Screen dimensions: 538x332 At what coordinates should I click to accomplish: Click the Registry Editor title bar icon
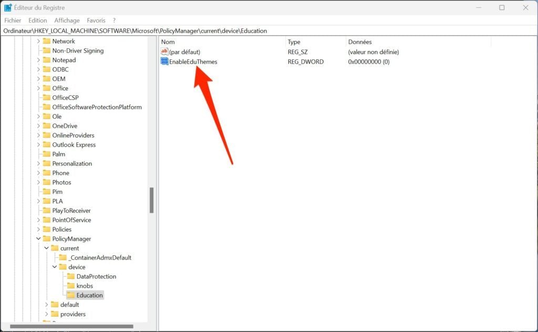[8, 7]
